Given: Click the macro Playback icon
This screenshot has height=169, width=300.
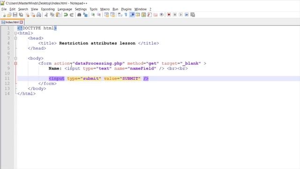Looking at the screenshot, I should (x=180, y=15).
